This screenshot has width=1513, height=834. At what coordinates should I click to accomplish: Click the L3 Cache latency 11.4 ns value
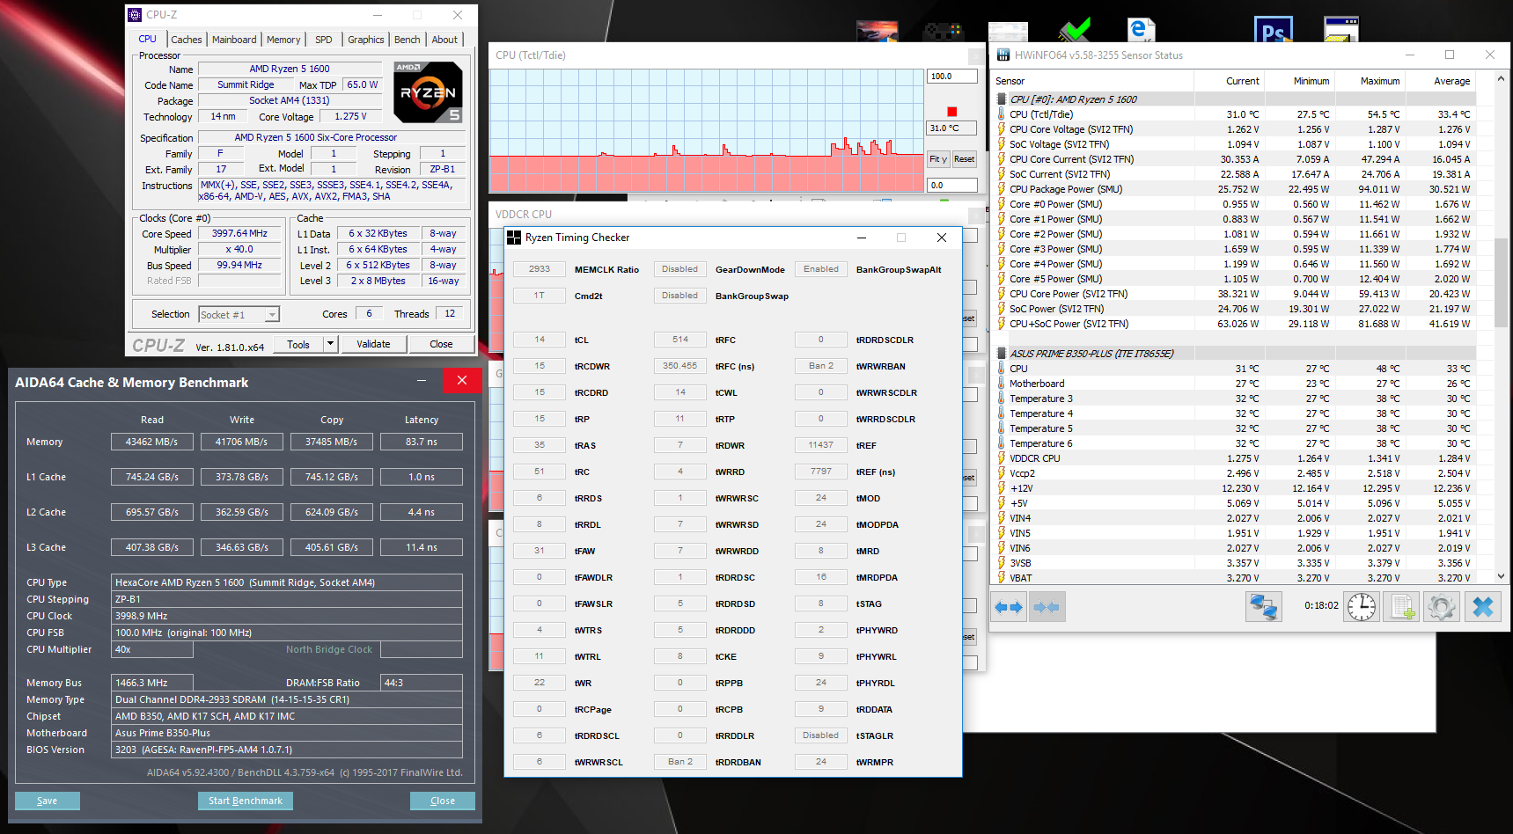[422, 547]
